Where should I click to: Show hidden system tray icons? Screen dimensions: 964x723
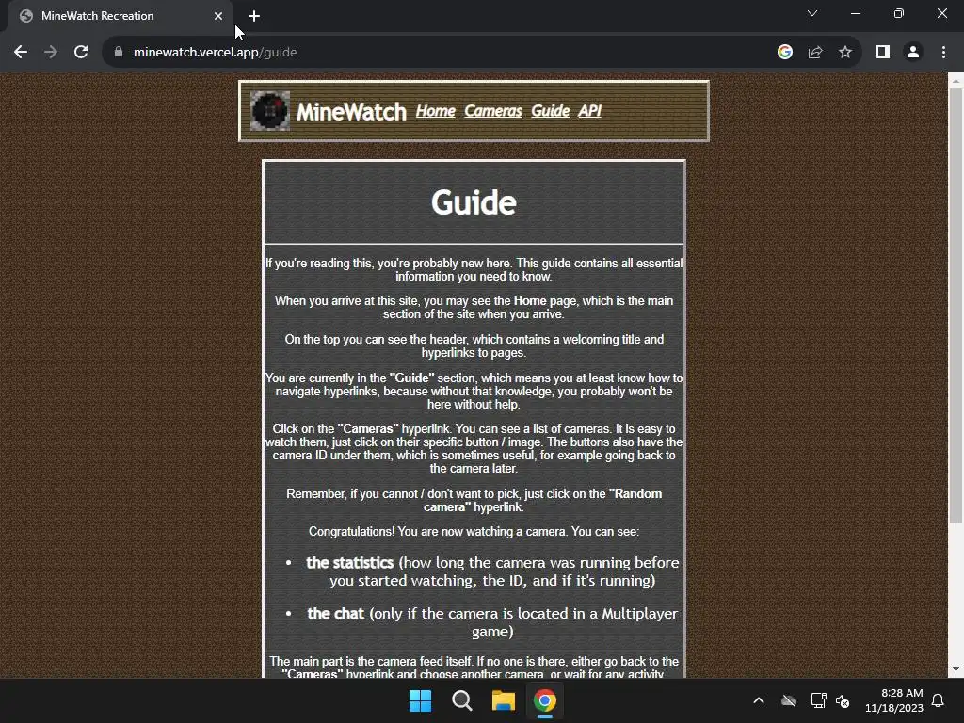(759, 700)
